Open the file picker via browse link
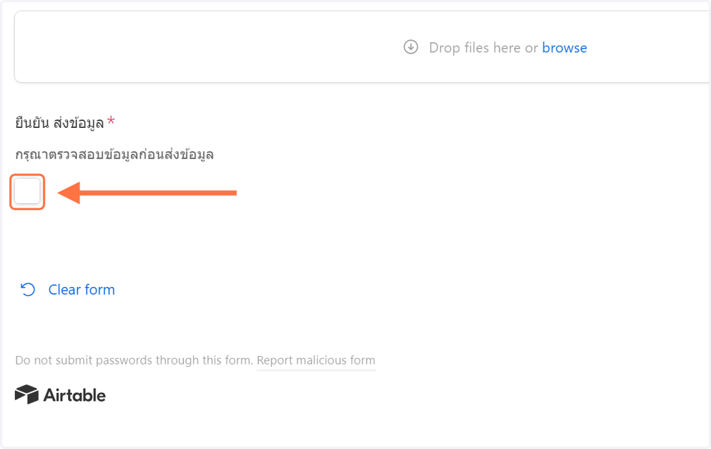Viewport: 711px width, 449px height. click(564, 48)
